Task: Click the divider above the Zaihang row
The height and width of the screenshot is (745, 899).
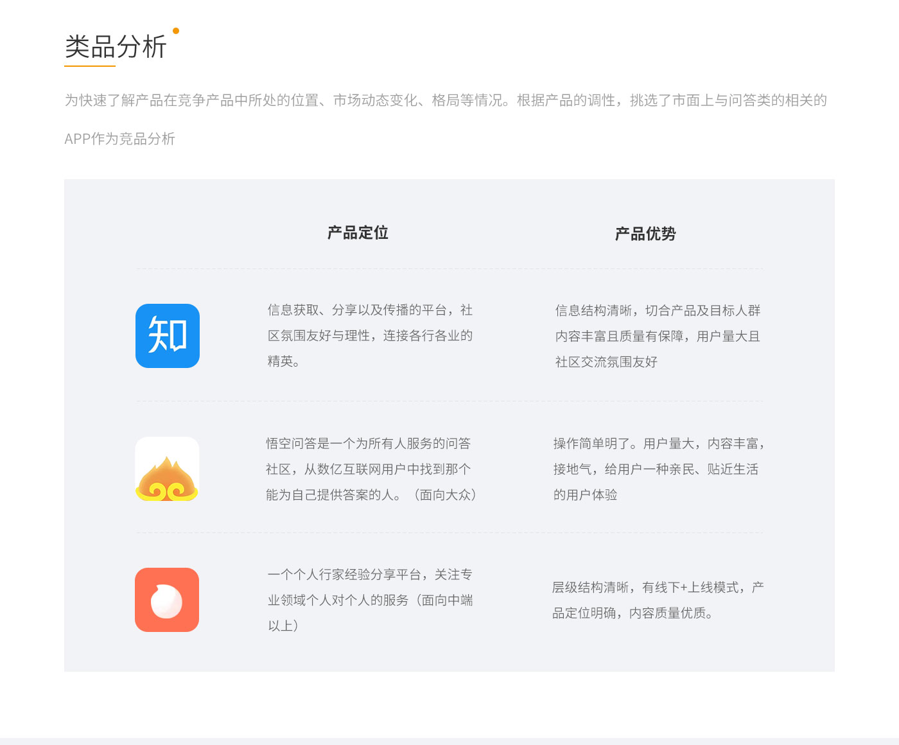Action: click(449, 532)
